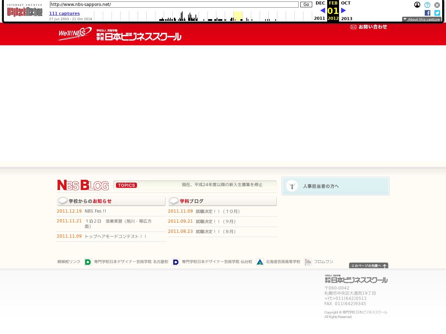This screenshot has width=446, height=334.
Task: Open 人事担当者の方へ banner
Action: point(335,186)
